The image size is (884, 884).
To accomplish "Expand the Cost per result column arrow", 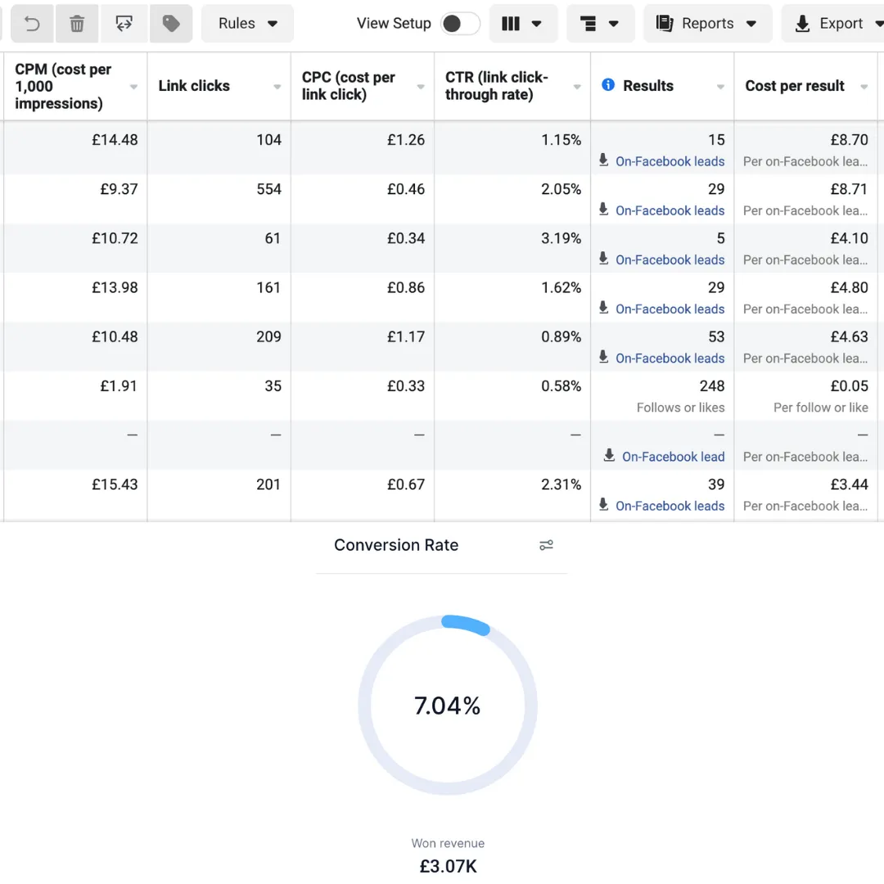I will [x=864, y=87].
